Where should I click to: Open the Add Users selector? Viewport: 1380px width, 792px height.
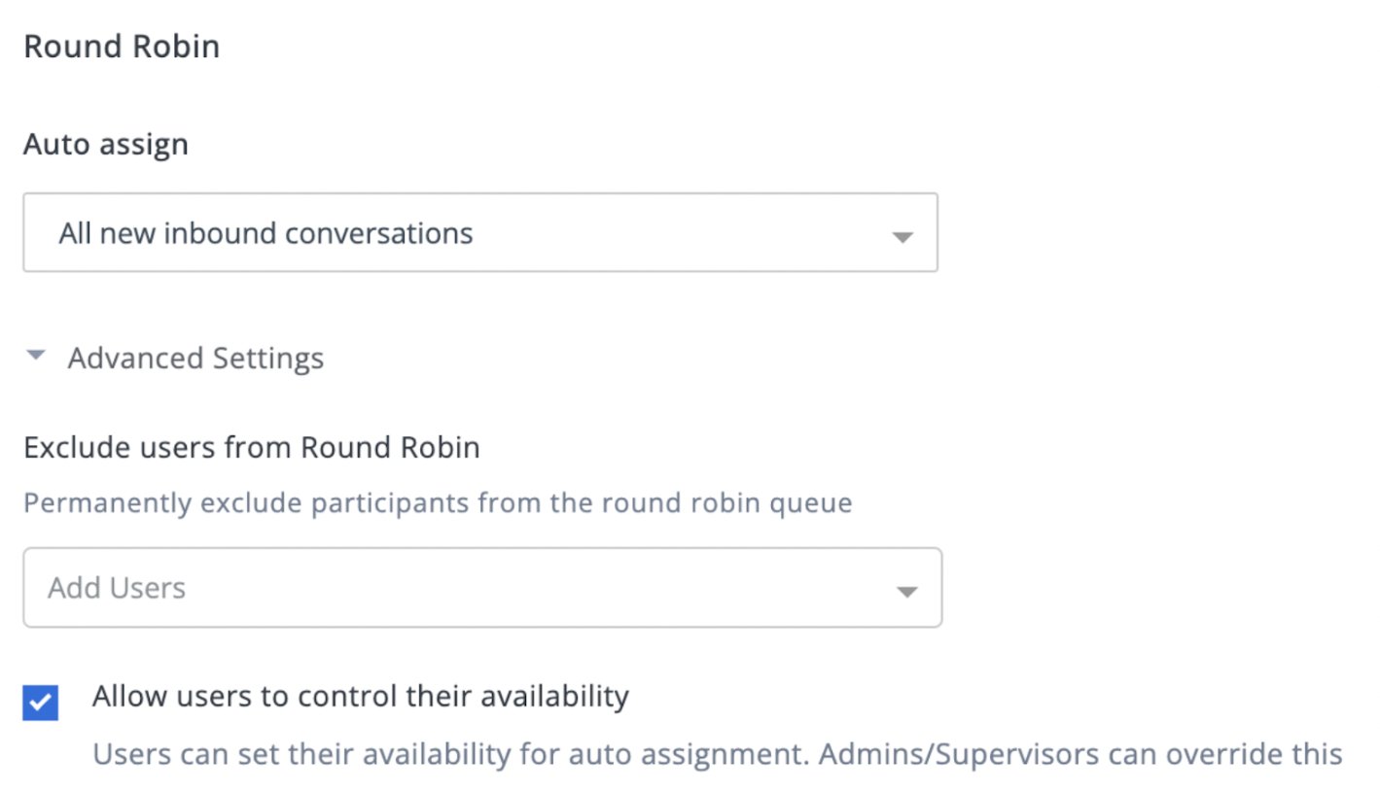pyautogui.click(x=483, y=588)
